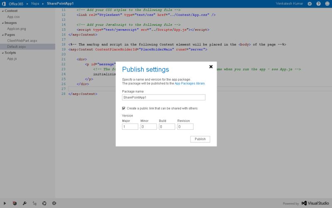Click Napa breadcrumb link
Viewport: 332px width, 208px height.
tap(35, 4)
